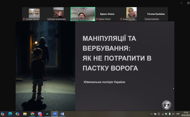Open the Copilot icon at taskbar start
Screen dimensions: 190x117
(x=3, y=114)
